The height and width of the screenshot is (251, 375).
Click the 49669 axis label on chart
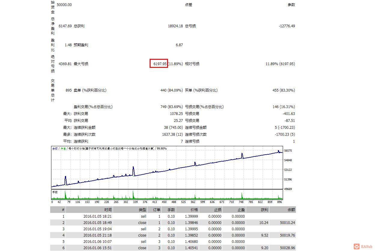(288, 189)
